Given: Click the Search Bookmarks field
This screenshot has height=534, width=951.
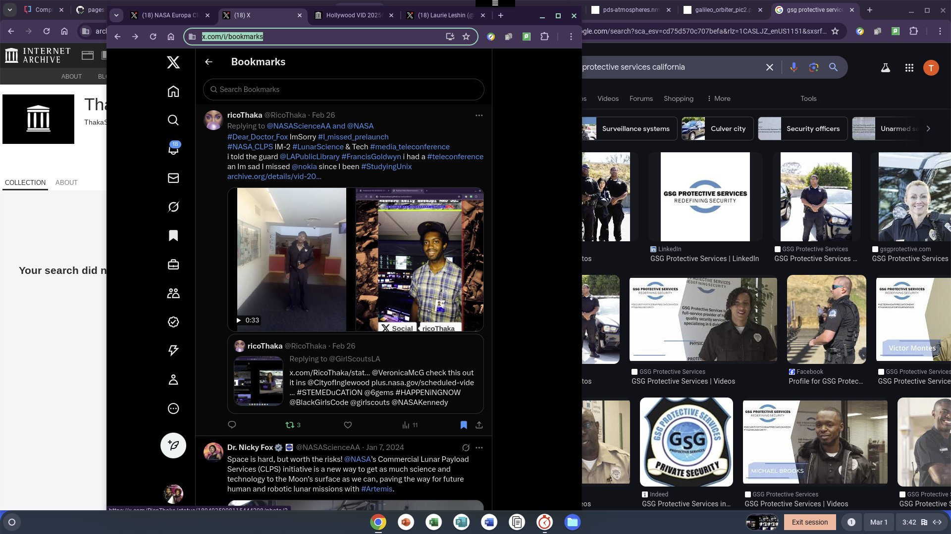Looking at the screenshot, I should tap(343, 89).
